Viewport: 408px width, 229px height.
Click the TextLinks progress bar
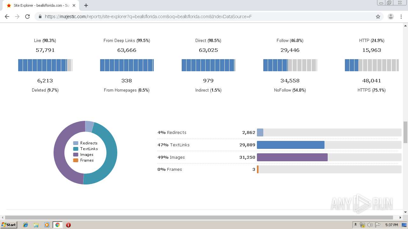tap(329, 145)
